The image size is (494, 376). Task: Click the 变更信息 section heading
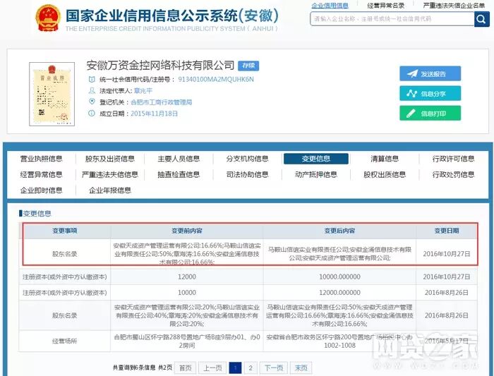(x=37, y=214)
